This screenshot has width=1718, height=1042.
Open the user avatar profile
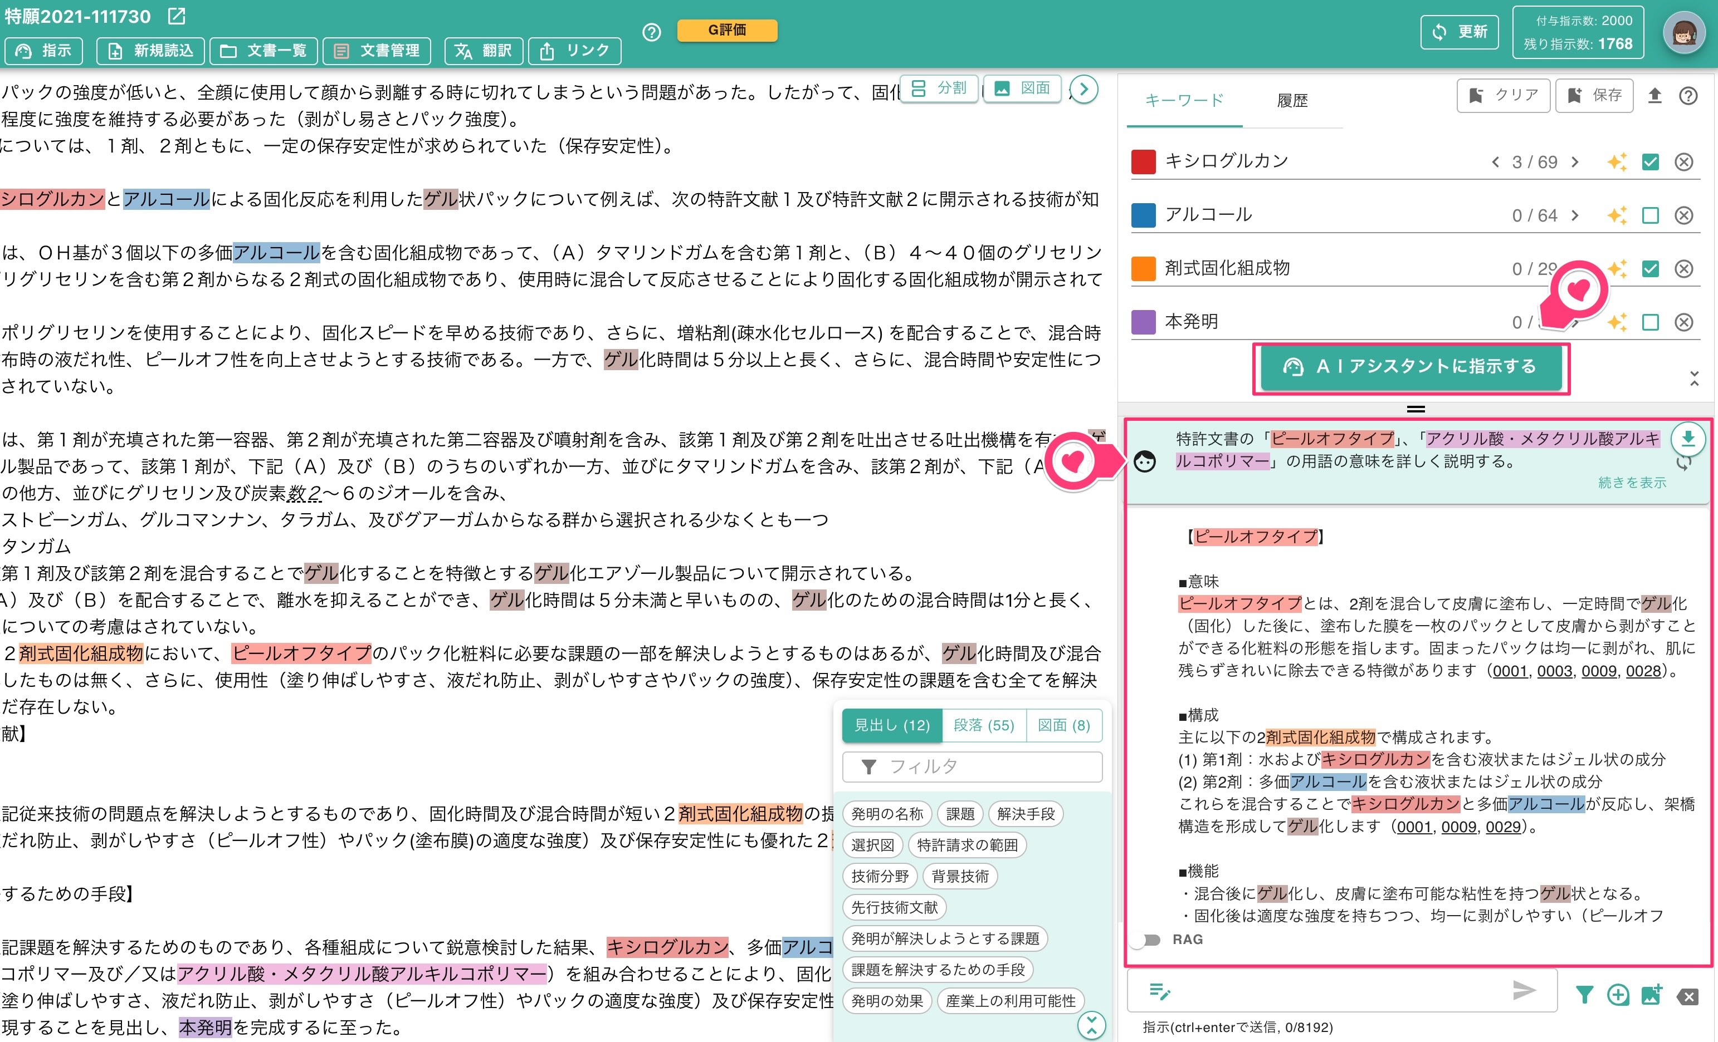(1684, 33)
